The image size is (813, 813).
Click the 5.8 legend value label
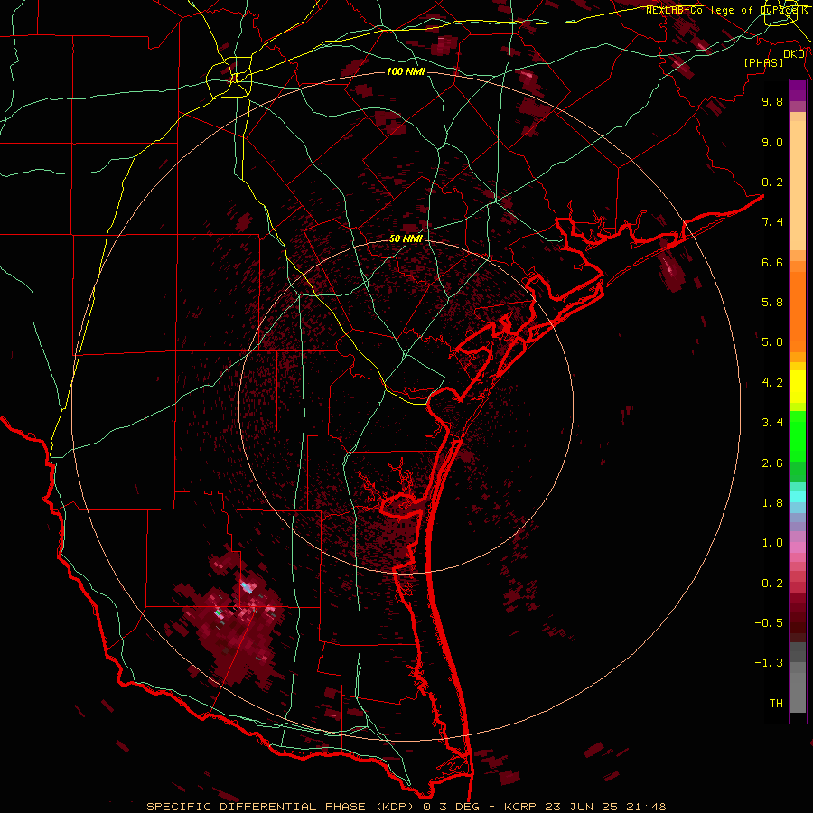pyautogui.click(x=772, y=303)
